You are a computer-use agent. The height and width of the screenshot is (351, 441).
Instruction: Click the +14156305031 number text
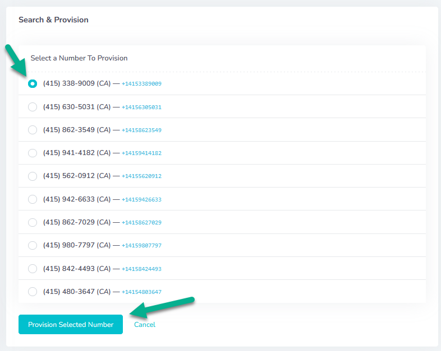[x=141, y=107]
